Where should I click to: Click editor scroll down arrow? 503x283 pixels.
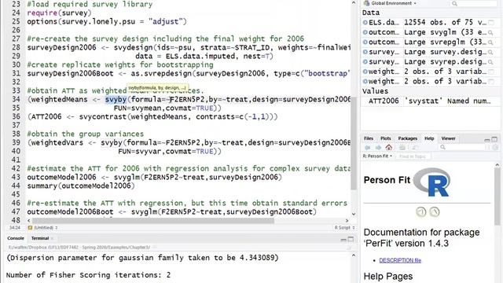(x=354, y=214)
